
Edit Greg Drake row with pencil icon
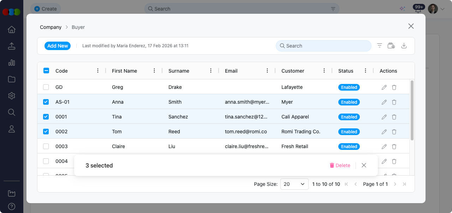(384, 87)
